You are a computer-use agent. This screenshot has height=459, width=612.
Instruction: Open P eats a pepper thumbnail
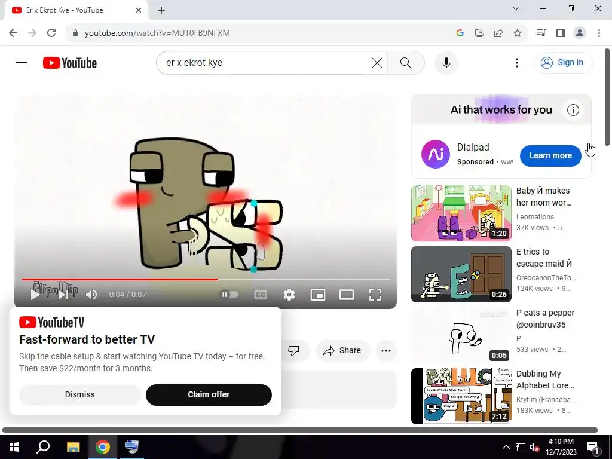coord(461,335)
